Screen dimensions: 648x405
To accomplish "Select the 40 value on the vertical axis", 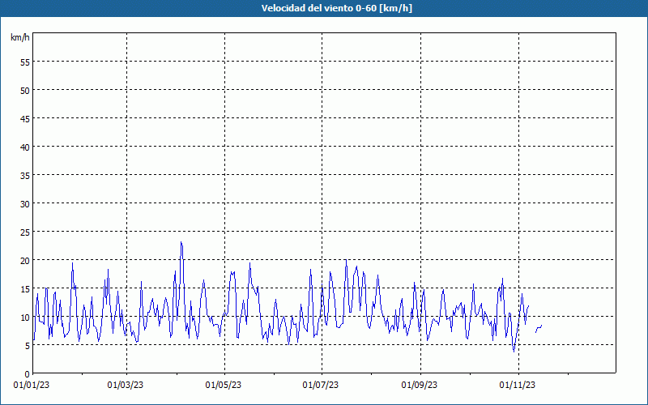I will coord(25,147).
